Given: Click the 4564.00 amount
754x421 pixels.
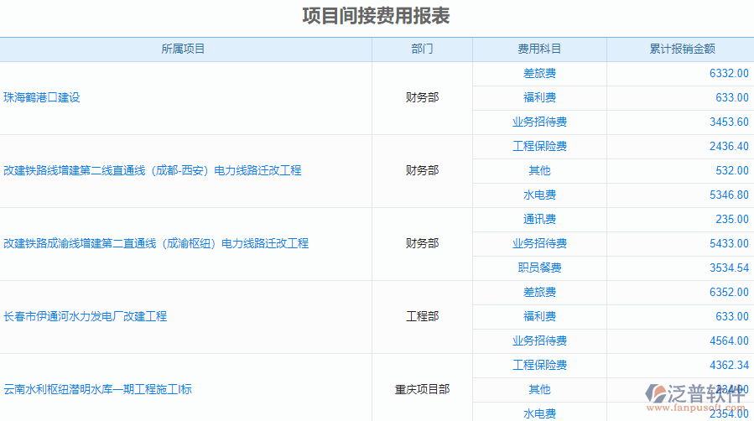Looking at the screenshot, I should tap(729, 340).
